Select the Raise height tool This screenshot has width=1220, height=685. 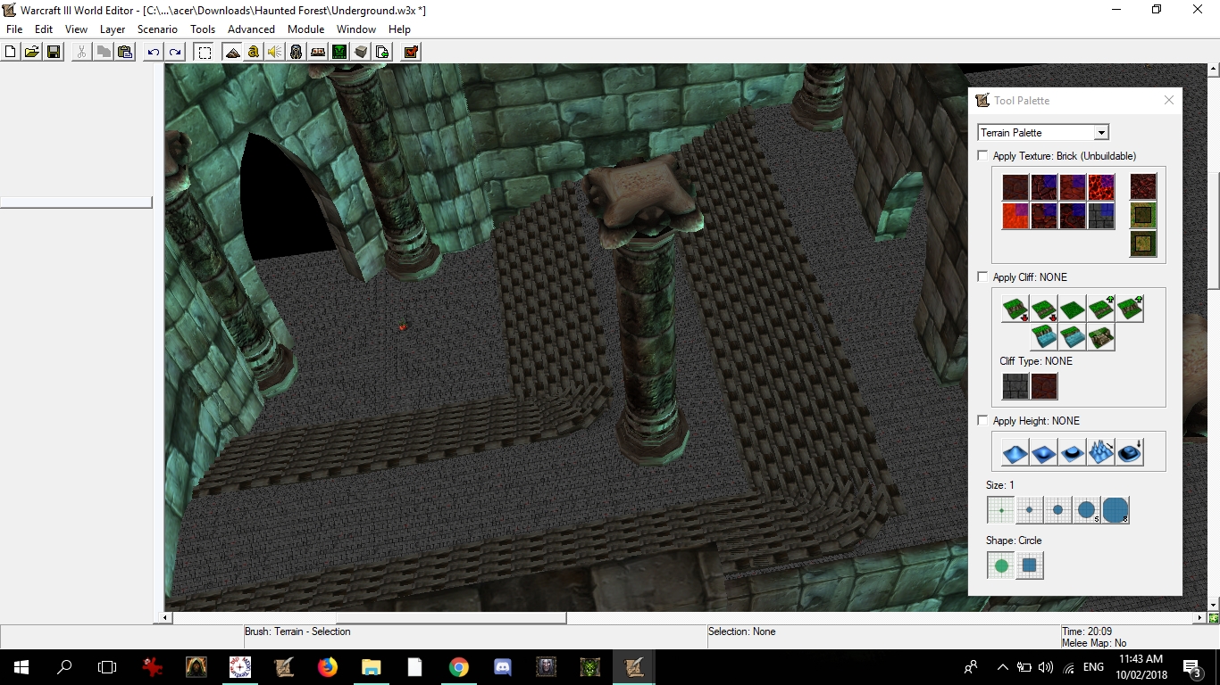click(1015, 452)
